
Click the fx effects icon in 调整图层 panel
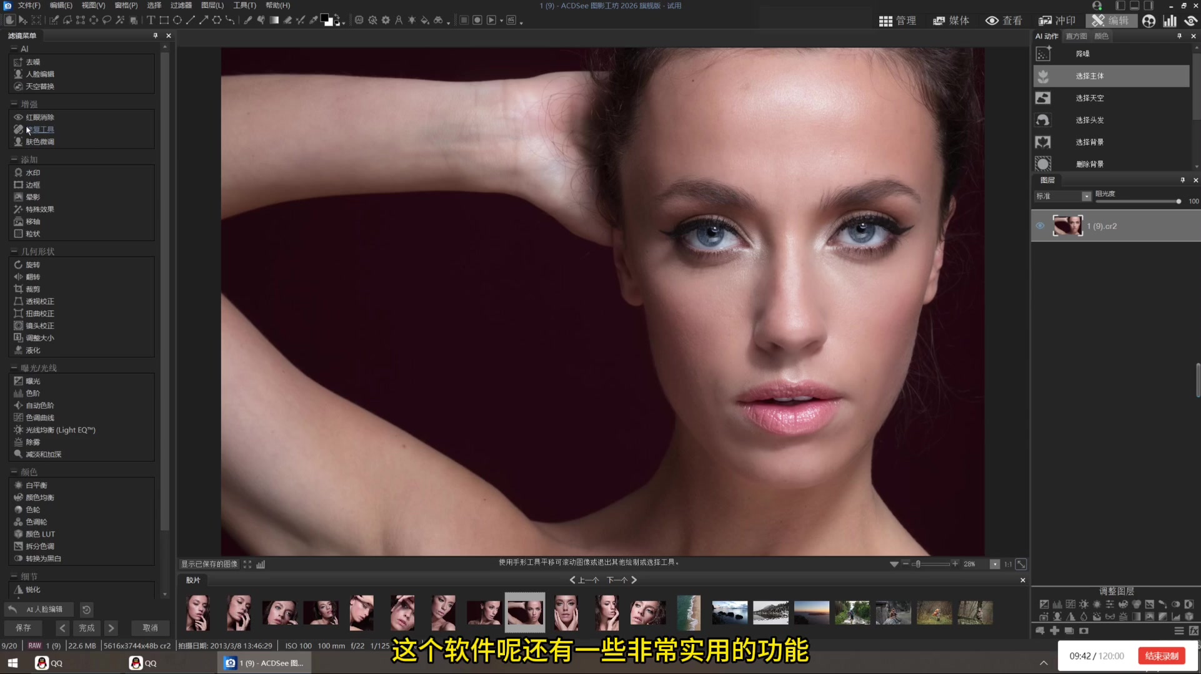click(x=1194, y=630)
